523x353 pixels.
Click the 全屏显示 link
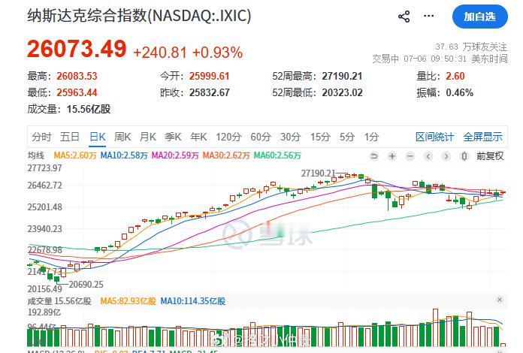click(x=482, y=137)
